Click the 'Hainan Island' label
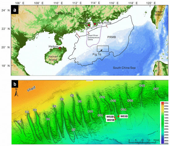This screenshot has width=170, height=146. (53, 58)
